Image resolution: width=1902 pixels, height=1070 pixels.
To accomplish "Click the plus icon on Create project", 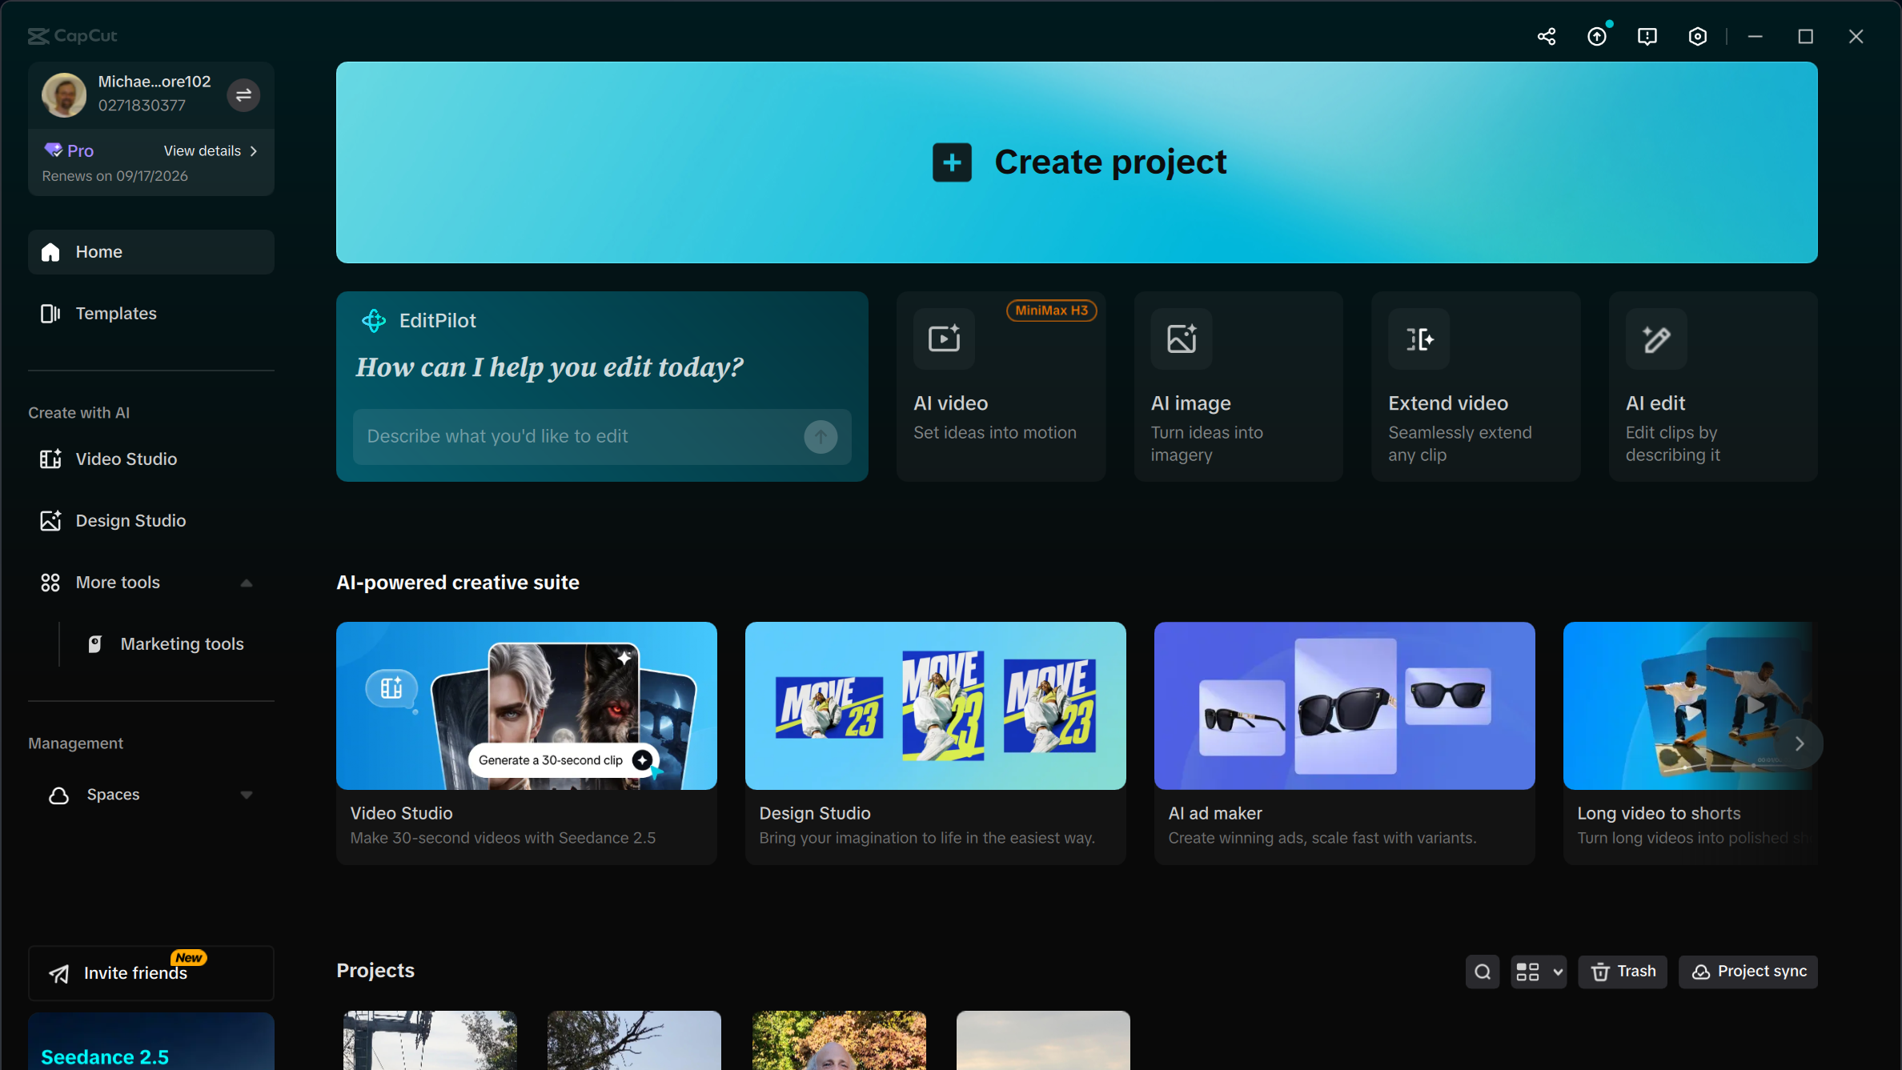I will coord(953,162).
